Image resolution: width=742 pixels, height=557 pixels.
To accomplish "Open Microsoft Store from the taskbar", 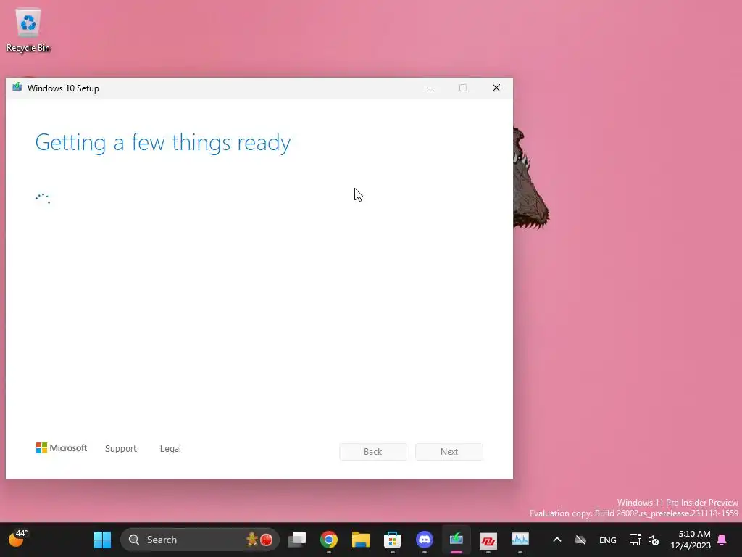I will pyautogui.click(x=392, y=540).
